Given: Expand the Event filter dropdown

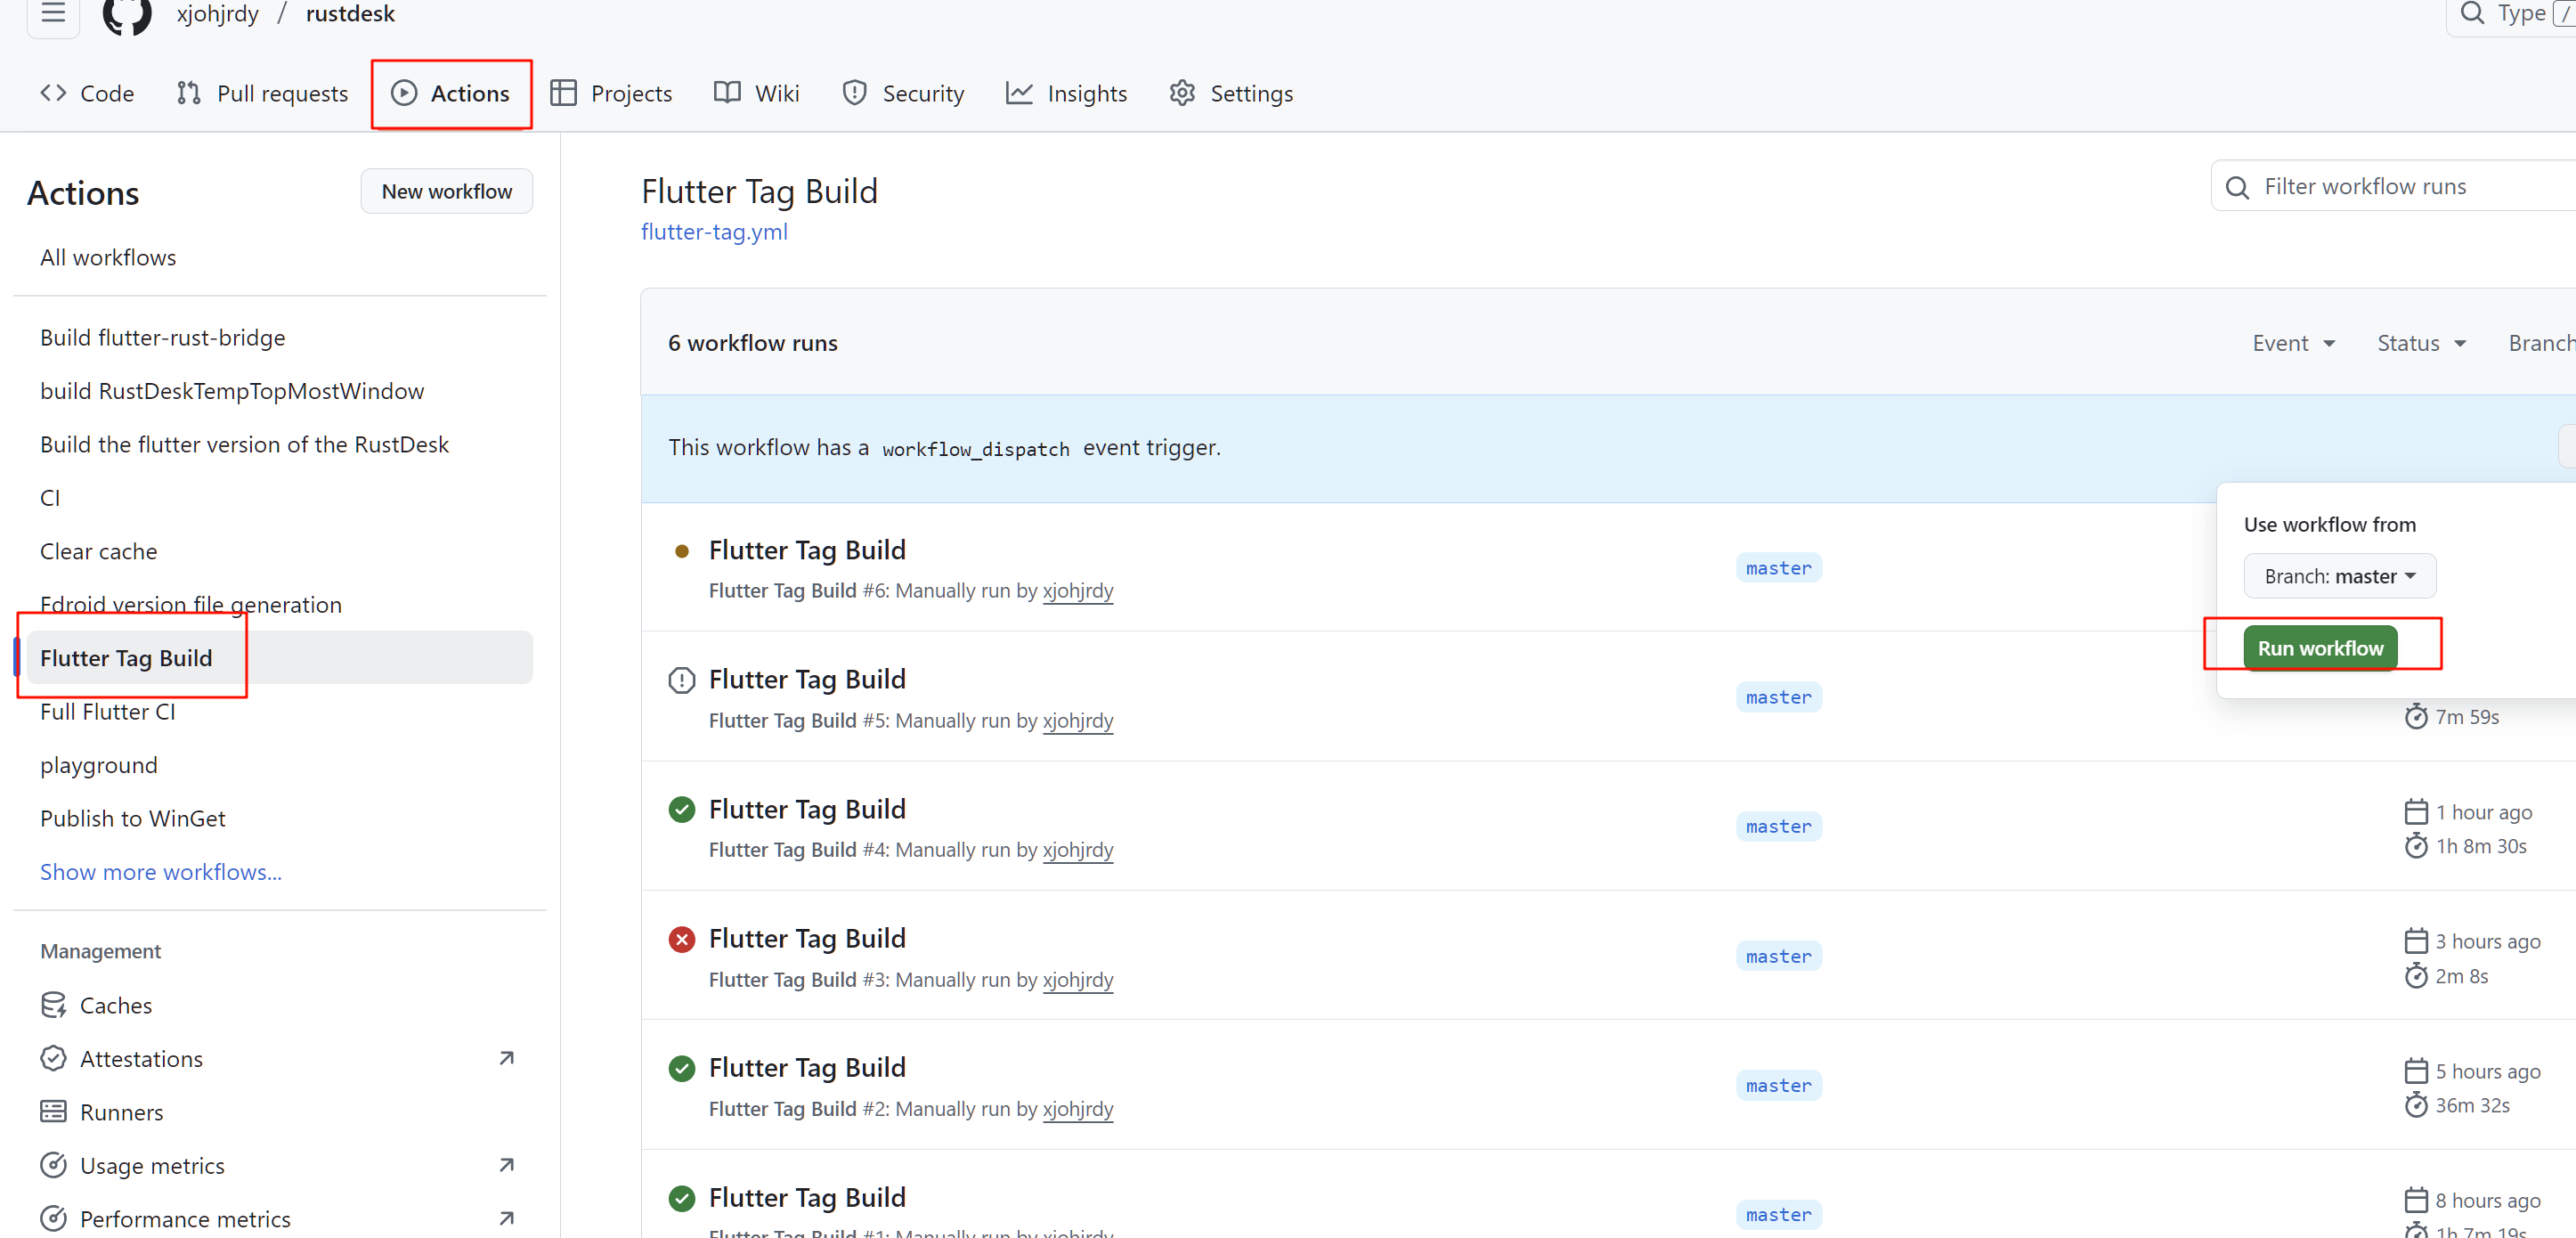Looking at the screenshot, I should click(2293, 343).
